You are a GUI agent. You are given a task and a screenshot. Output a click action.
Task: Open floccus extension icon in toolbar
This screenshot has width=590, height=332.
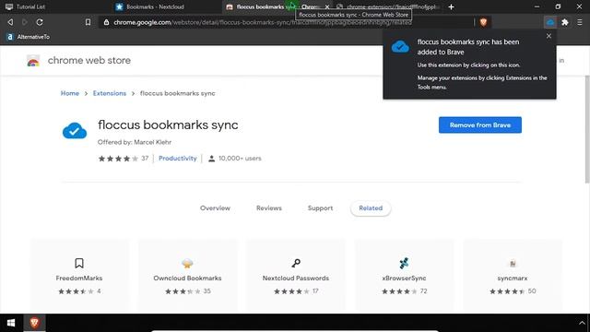[550, 22]
